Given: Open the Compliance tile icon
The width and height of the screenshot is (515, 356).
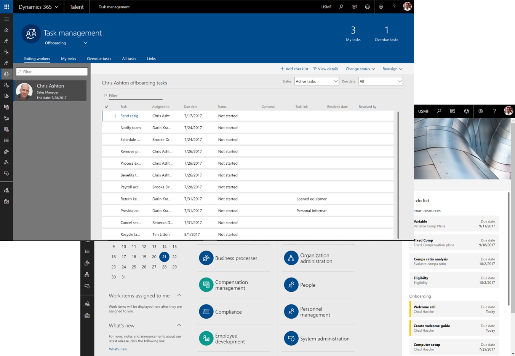Looking at the screenshot, I should click(x=206, y=311).
